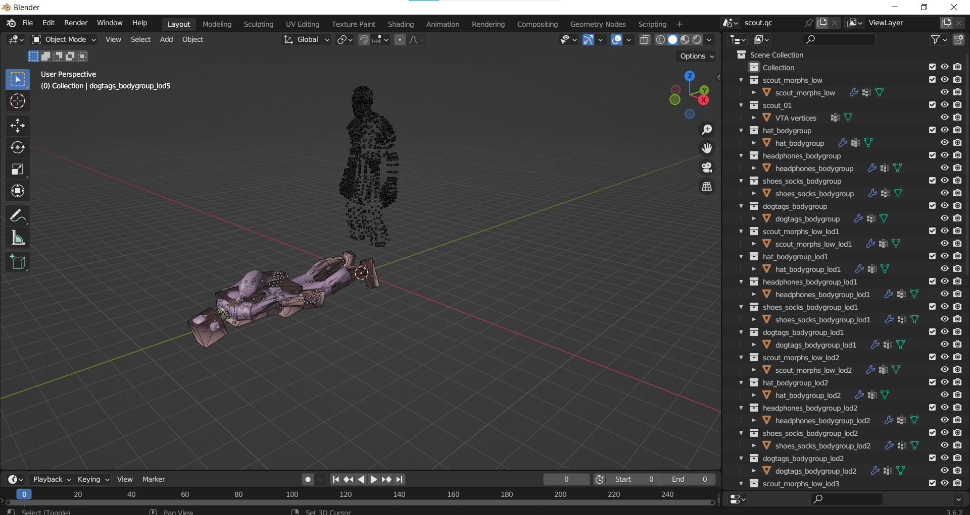Enable the snapping magnet icon
This screenshot has width=970, height=515.
[x=363, y=39]
